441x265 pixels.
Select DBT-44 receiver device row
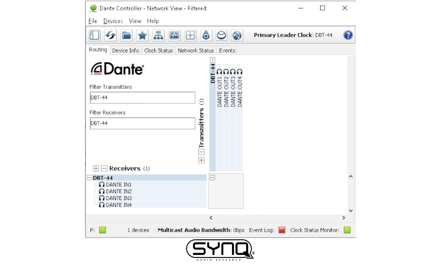pyautogui.click(x=149, y=178)
